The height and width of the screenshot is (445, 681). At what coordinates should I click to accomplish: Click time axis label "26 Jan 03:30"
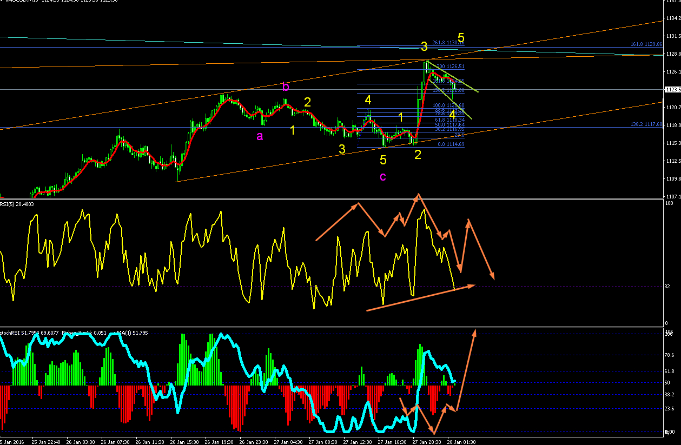81,442
